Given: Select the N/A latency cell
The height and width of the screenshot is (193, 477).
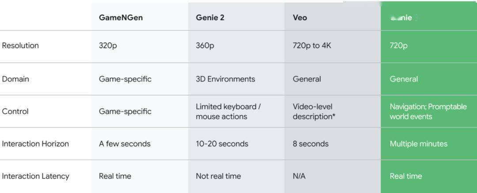Looking at the screenshot, I should coord(299,176).
